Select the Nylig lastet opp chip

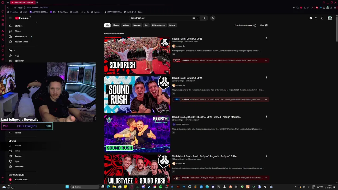tap(159, 25)
